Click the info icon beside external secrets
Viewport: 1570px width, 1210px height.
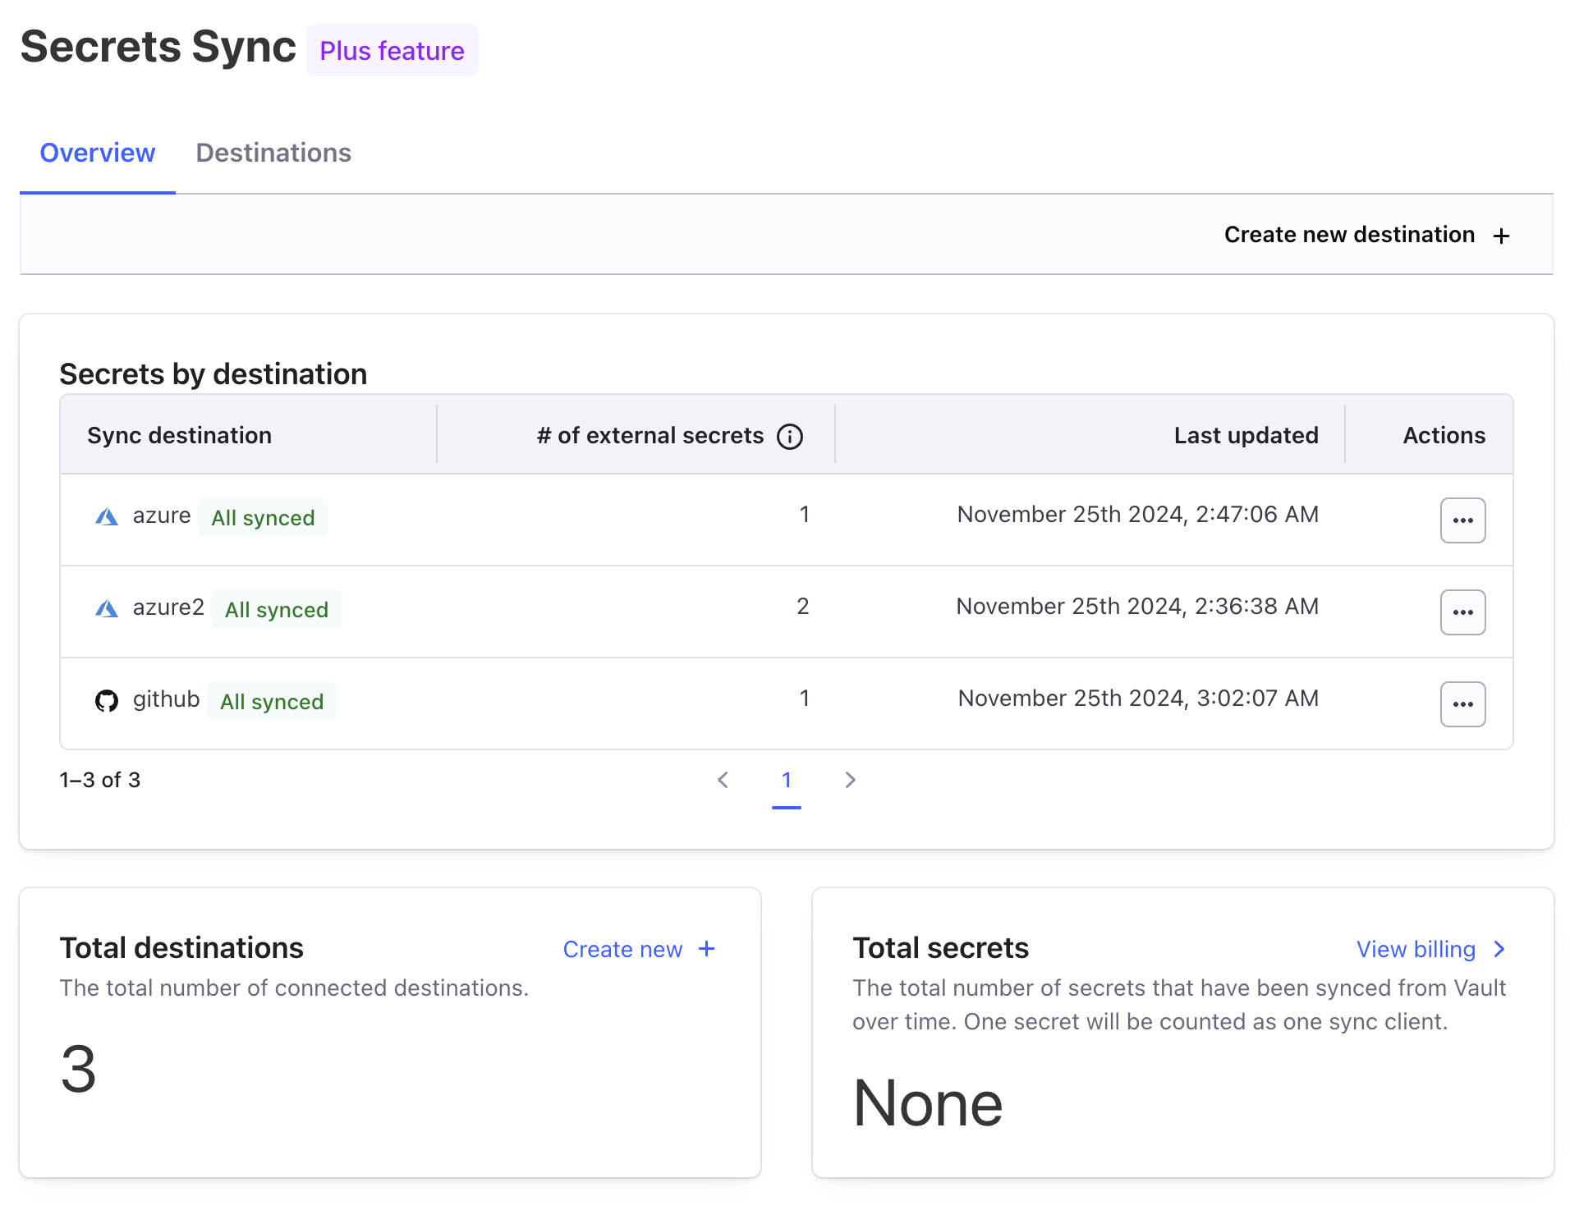pyautogui.click(x=790, y=437)
